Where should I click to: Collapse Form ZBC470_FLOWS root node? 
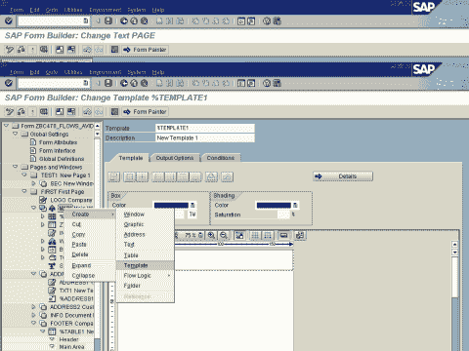6,126
